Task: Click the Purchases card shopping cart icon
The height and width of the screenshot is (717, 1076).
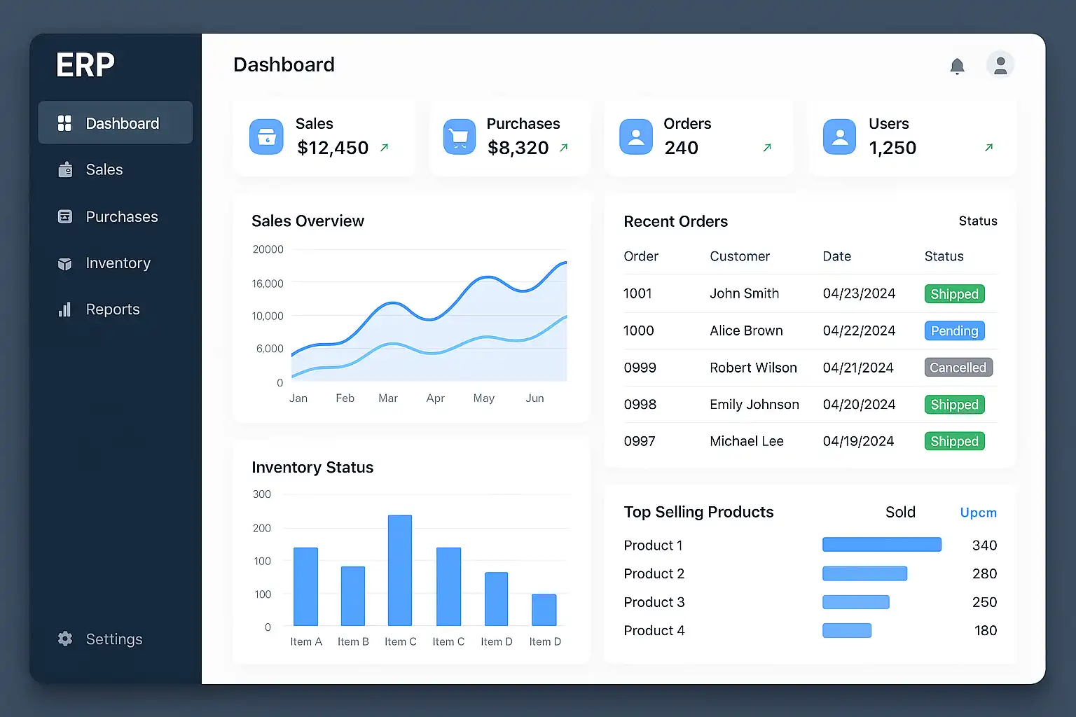Action: tap(460, 137)
